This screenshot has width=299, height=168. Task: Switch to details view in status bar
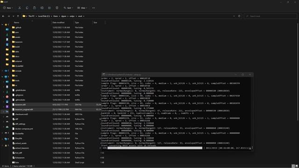(293, 166)
